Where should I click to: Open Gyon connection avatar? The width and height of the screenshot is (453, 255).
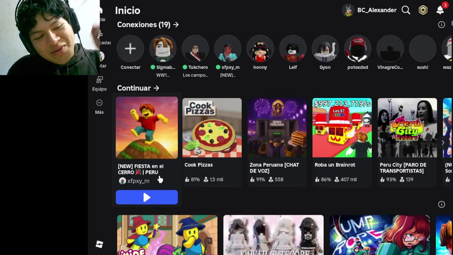(325, 49)
